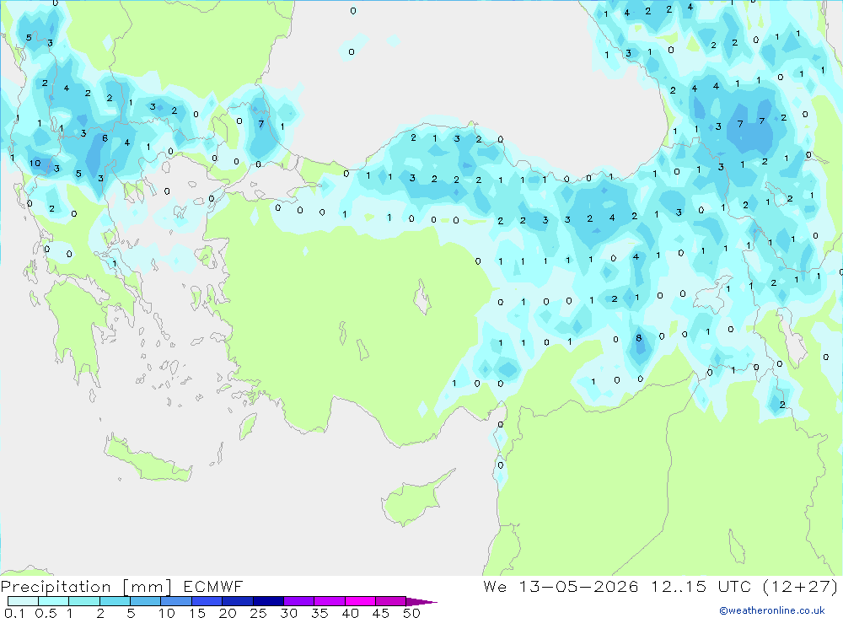Viewport: 843px width, 618px height.
Task: Select the 35–40 mm purple legend swatch
Action: 330,601
